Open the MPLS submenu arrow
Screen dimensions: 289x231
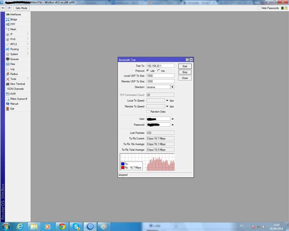click(28, 44)
